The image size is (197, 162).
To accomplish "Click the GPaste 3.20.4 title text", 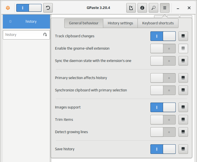I will [99, 8].
